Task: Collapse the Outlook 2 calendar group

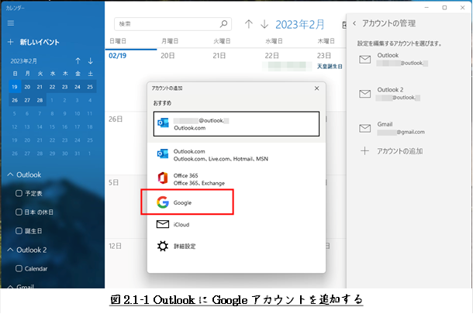Action: click(x=10, y=250)
